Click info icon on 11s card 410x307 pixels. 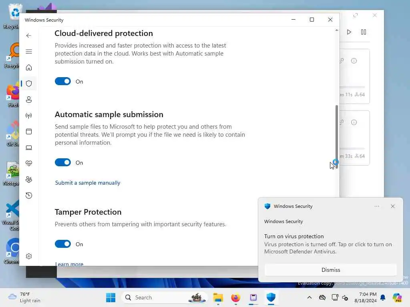354,61
